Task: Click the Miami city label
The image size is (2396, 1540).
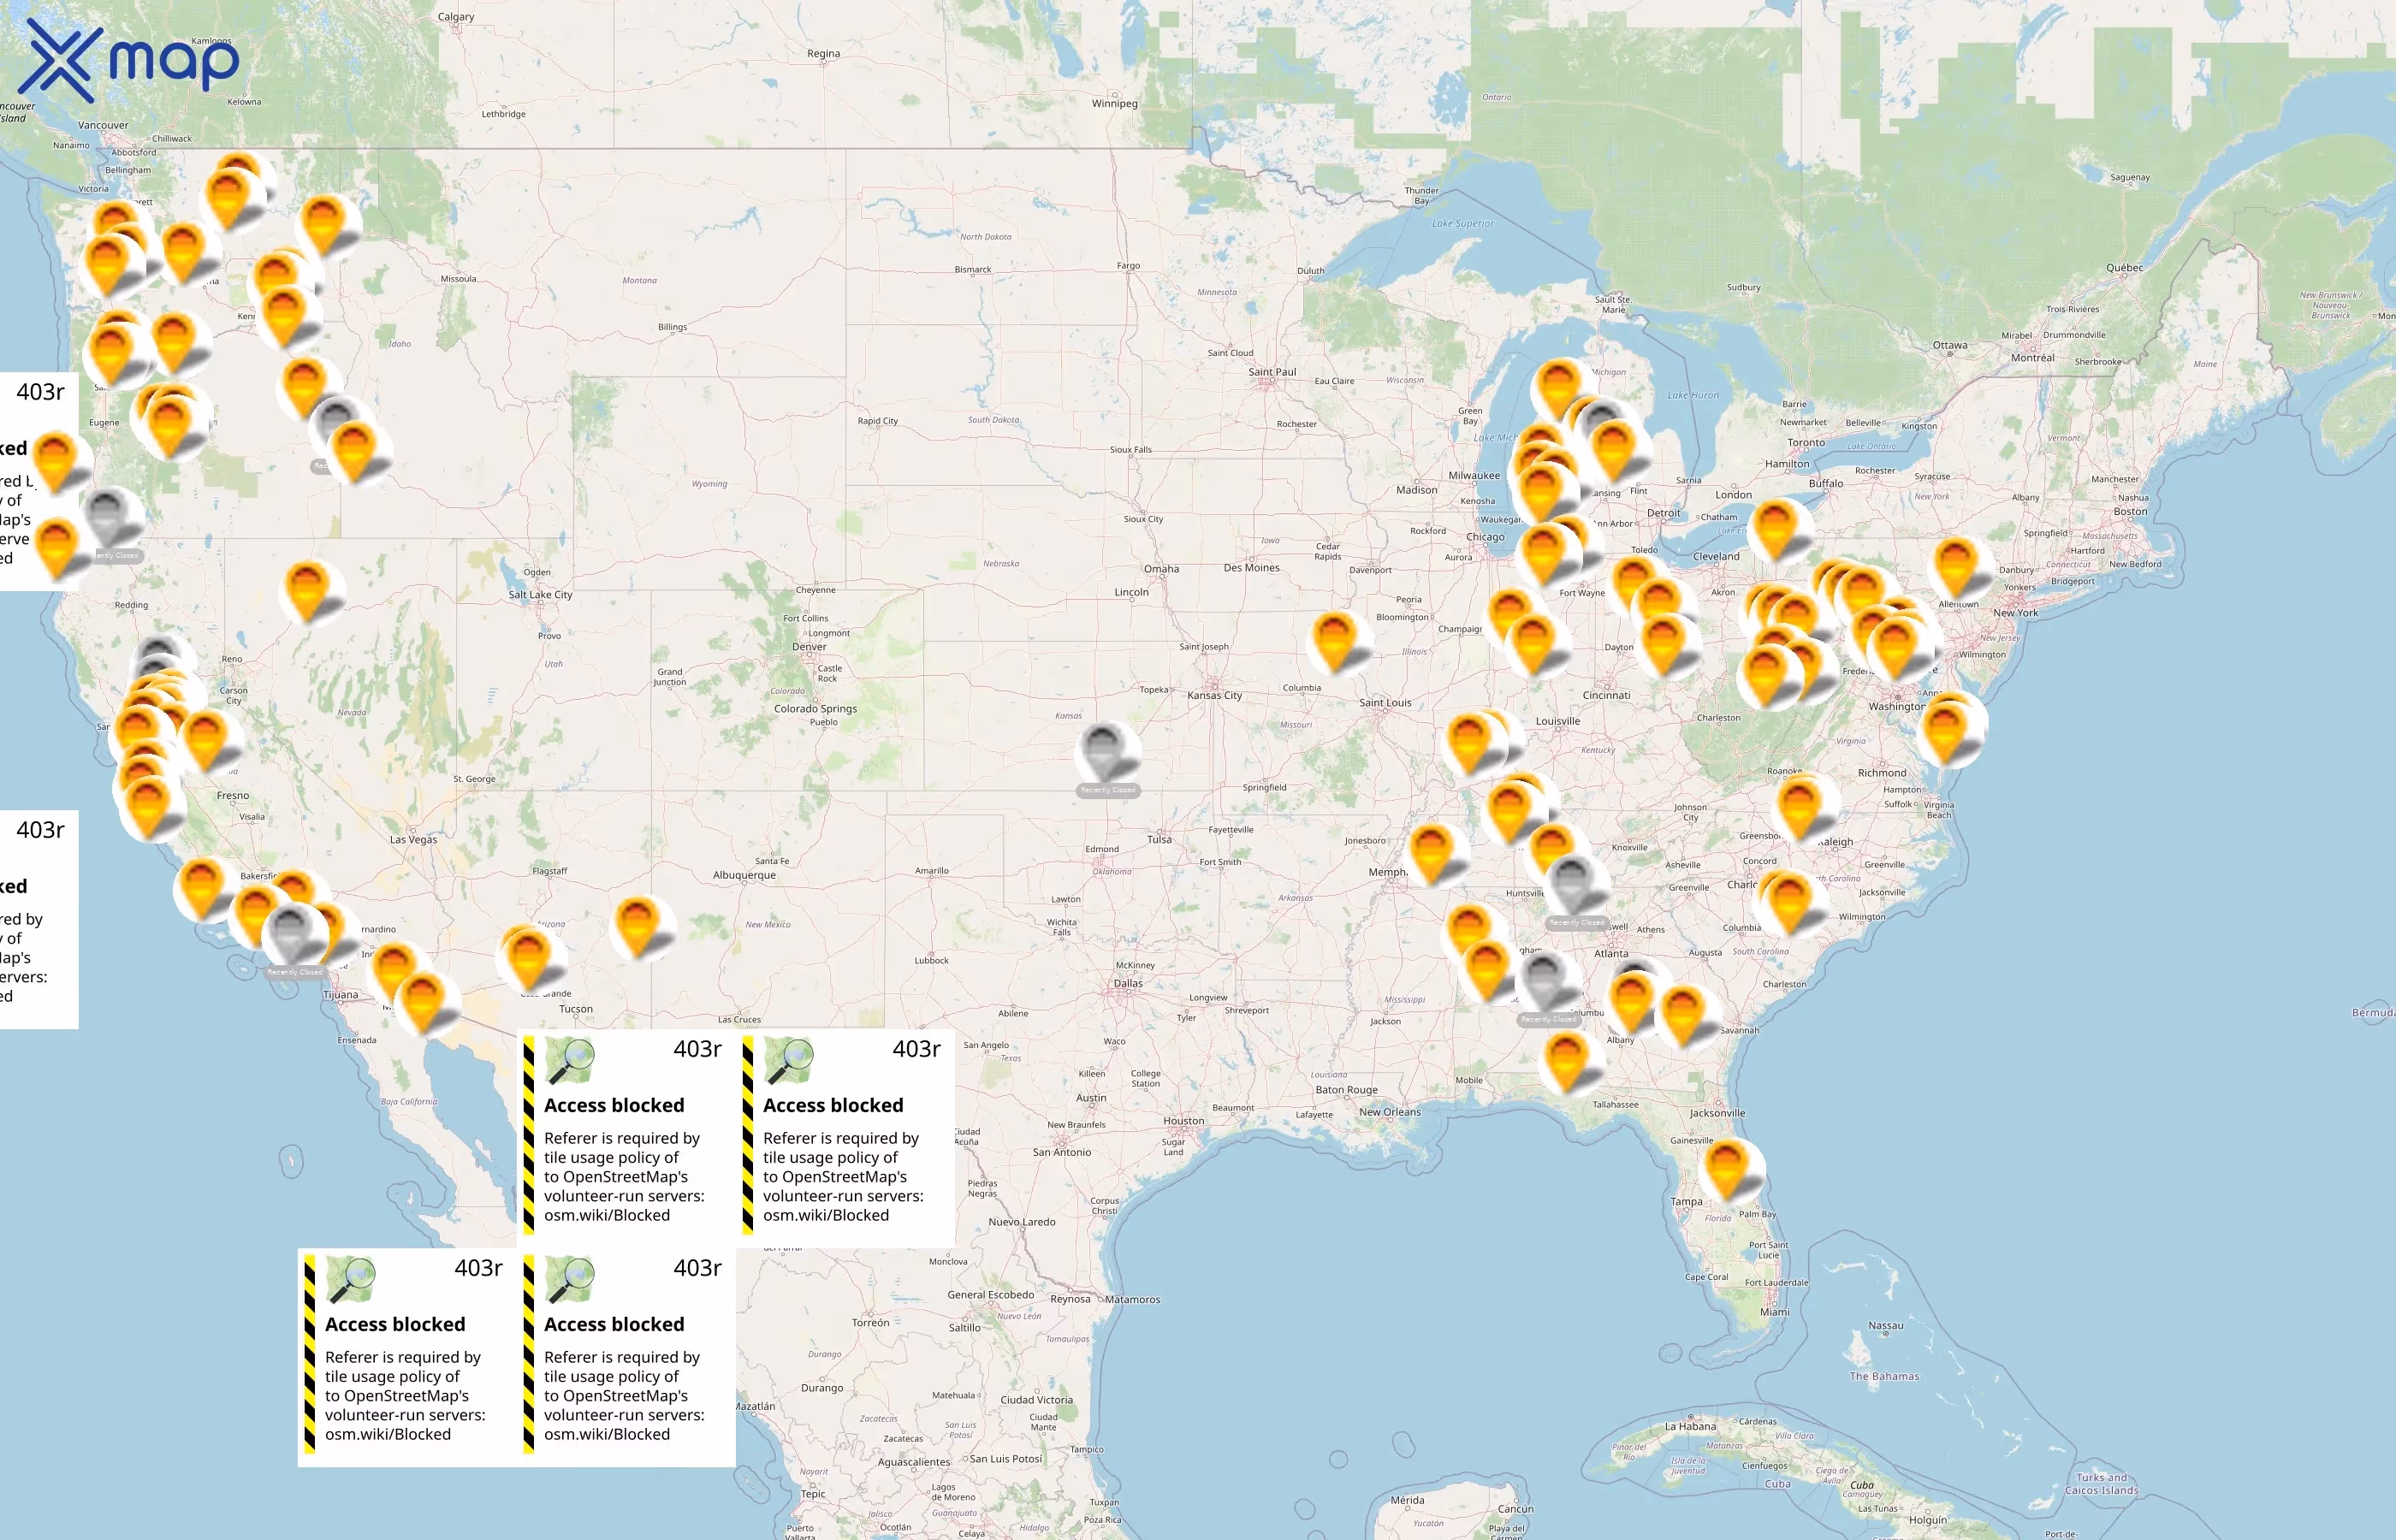Action: [1775, 1312]
